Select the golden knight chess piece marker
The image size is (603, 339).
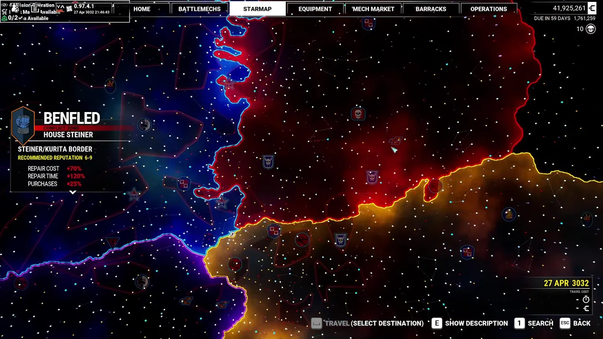pos(508,214)
